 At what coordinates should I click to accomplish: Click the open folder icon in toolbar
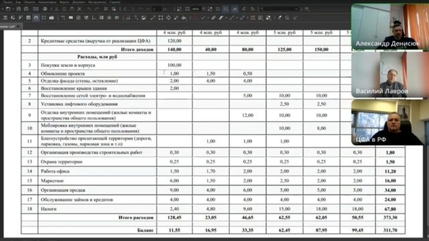click(x=8, y=9)
